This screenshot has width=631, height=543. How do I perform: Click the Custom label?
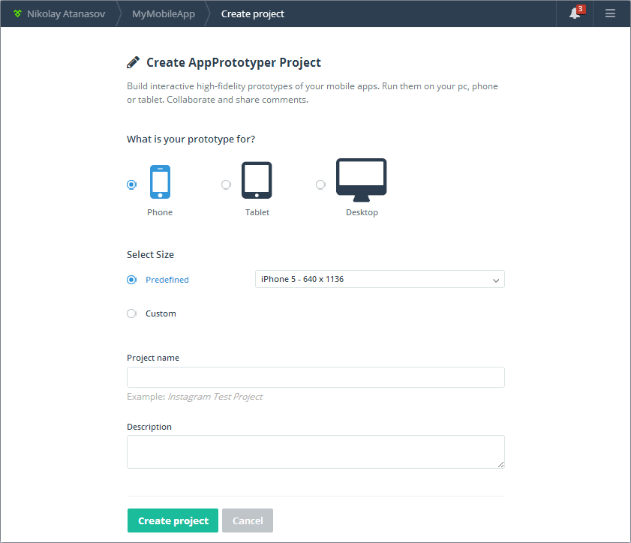(161, 313)
